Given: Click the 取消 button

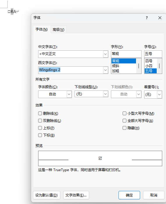Looking at the screenshot, I should [154, 195].
